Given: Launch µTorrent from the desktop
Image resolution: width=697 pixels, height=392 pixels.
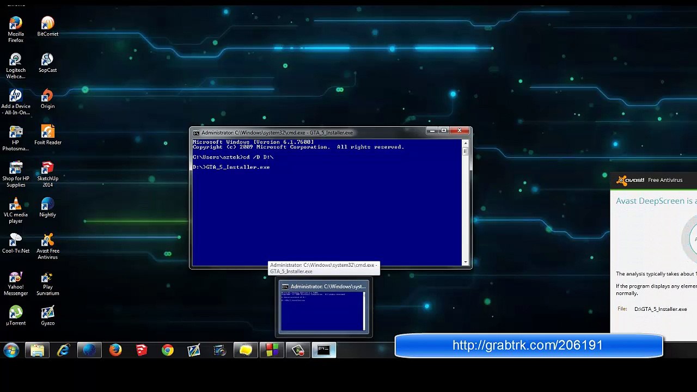Looking at the screenshot, I should pos(16,316).
